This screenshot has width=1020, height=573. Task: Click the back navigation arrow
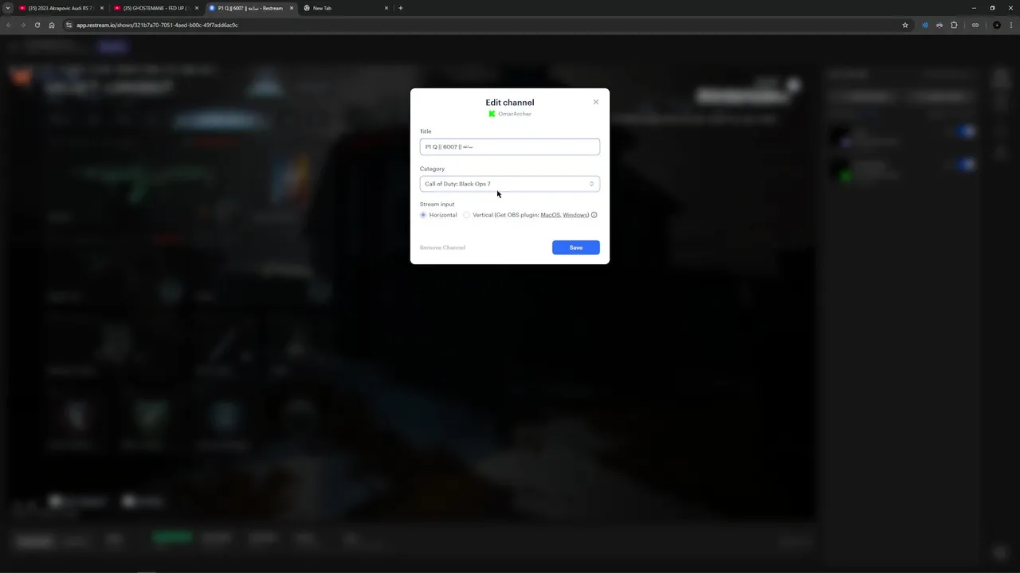pyautogui.click(x=8, y=25)
